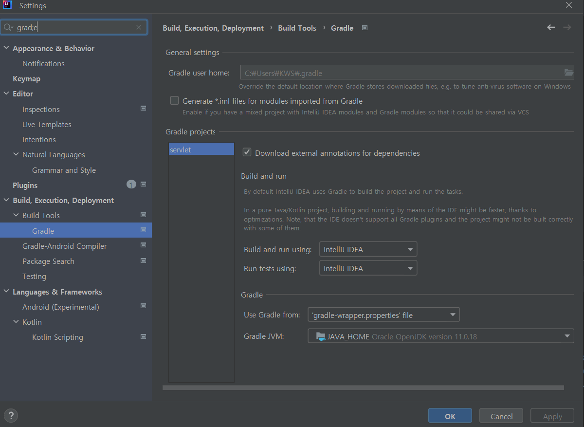Click the project icon beside Inspections
The height and width of the screenshot is (427, 584).
(x=143, y=108)
